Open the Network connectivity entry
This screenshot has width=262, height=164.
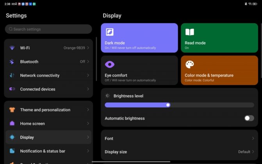coord(48,75)
